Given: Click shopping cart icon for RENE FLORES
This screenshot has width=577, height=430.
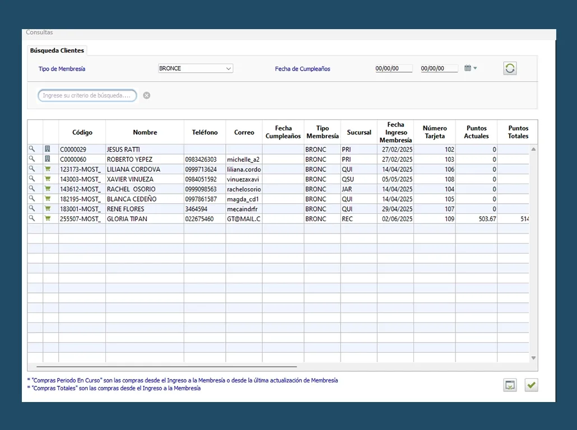Looking at the screenshot, I should [48, 209].
